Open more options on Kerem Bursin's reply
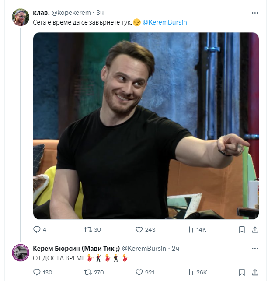 (x=255, y=248)
